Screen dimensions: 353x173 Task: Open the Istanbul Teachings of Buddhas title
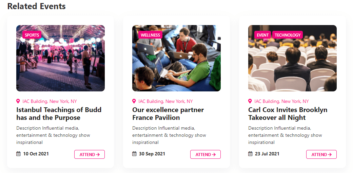coord(59,114)
